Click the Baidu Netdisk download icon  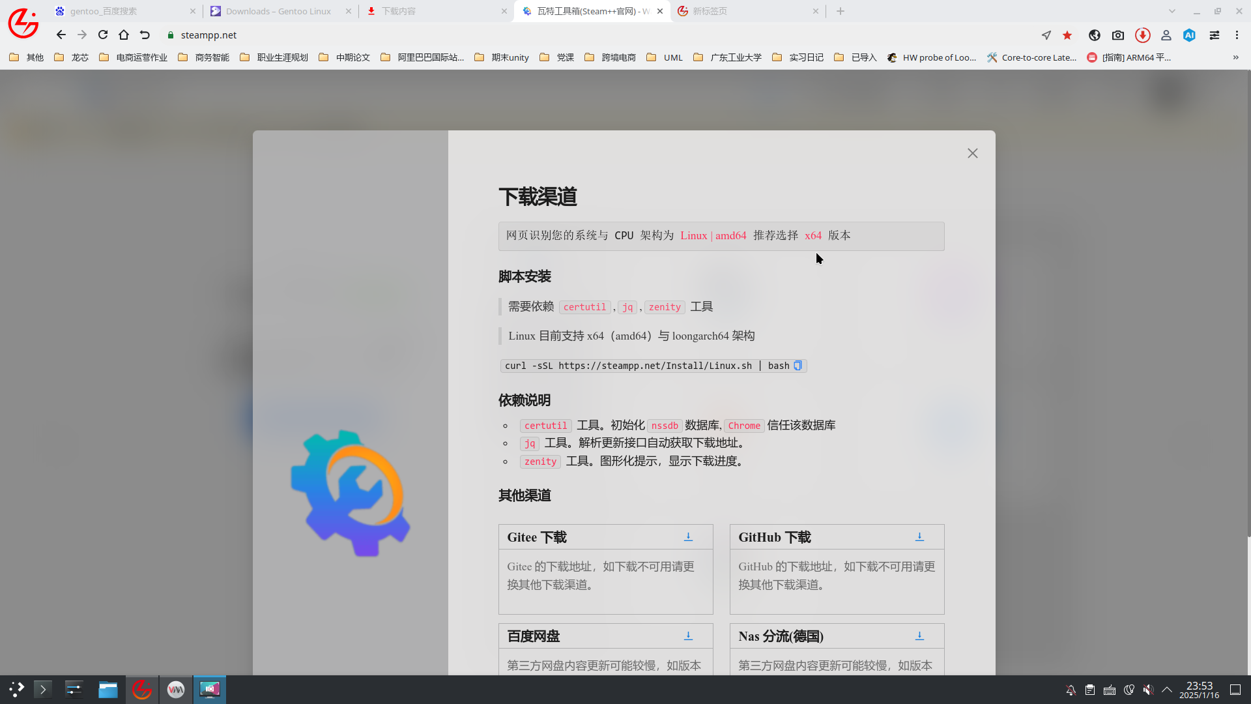tap(688, 636)
